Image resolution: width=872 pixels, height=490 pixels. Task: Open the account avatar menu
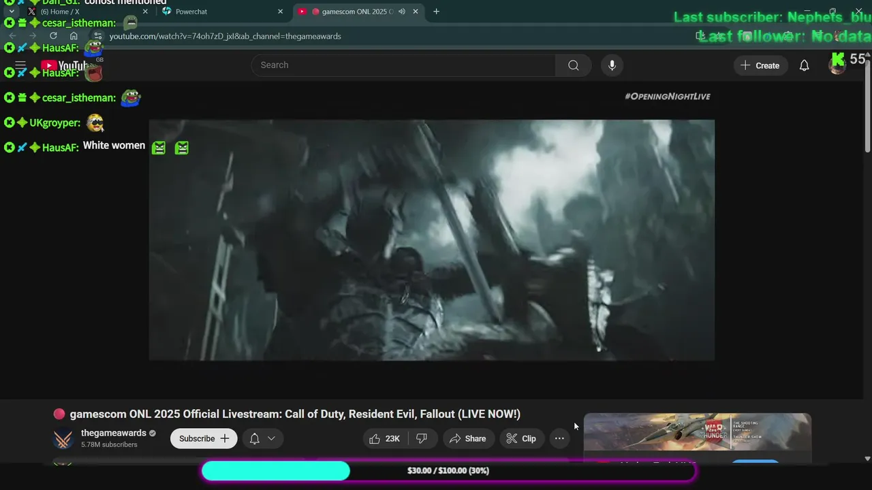click(x=837, y=65)
